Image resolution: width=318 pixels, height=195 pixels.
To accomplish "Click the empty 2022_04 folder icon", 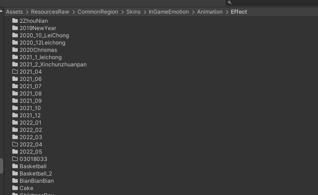I will point(15,144).
